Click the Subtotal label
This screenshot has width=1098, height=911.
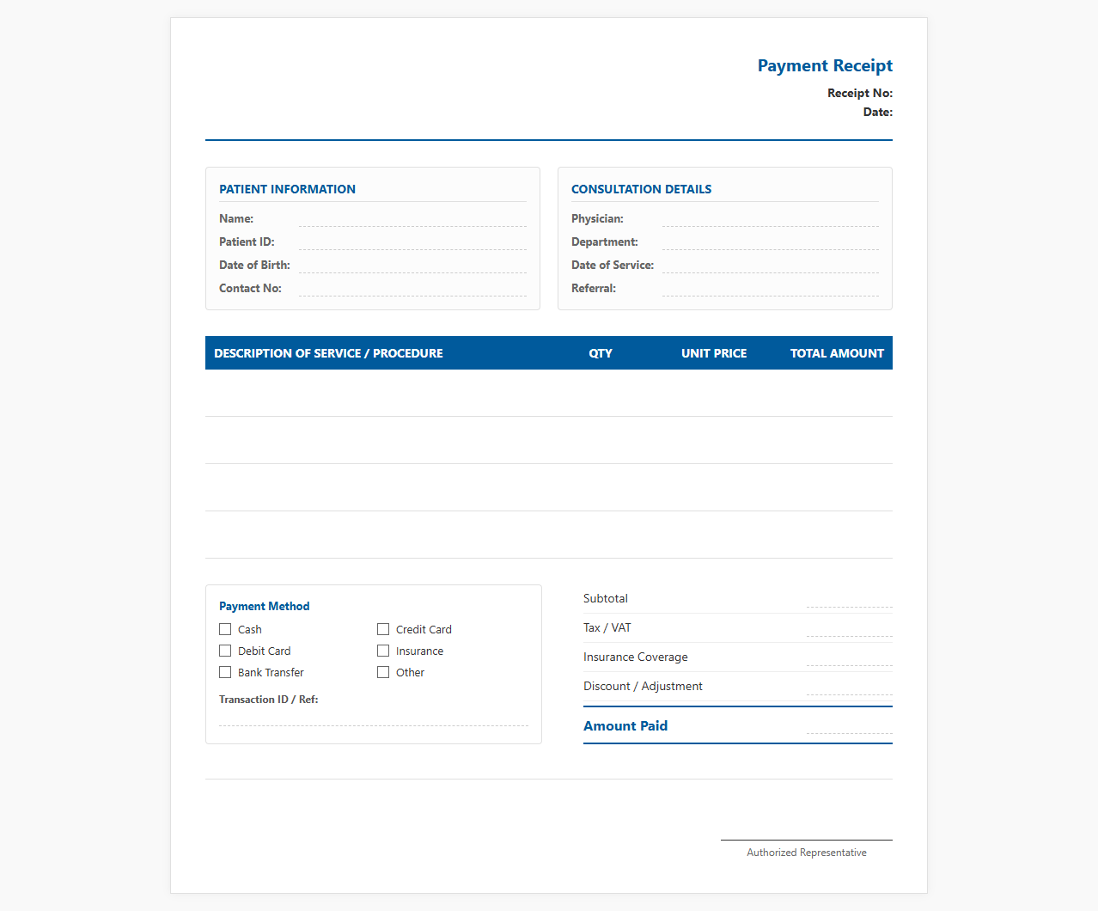tap(606, 598)
